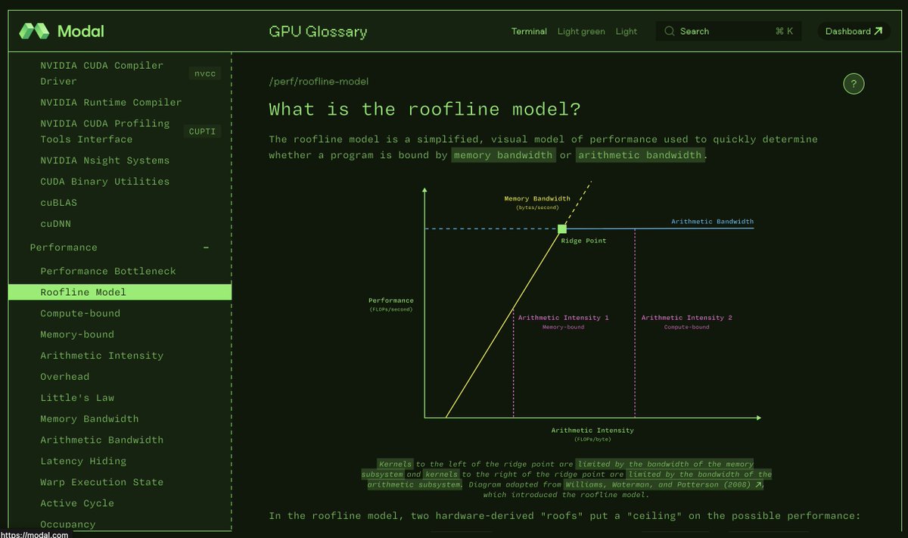Open NVIDIA CUDA Compiler Driver entry
The width and height of the screenshot is (908, 538).
[x=101, y=73]
